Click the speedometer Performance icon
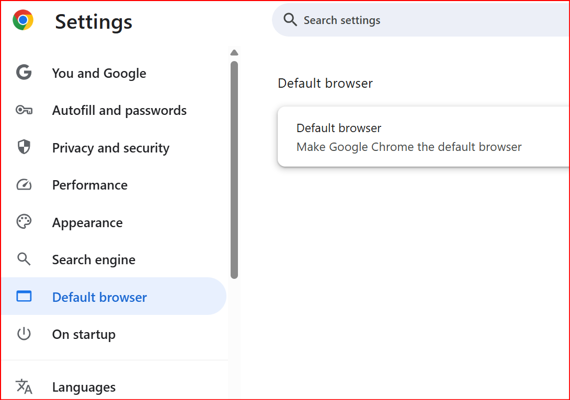570x400 pixels. [x=24, y=185]
